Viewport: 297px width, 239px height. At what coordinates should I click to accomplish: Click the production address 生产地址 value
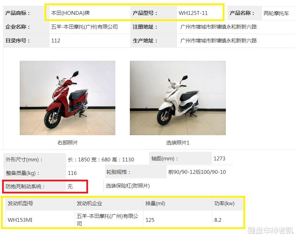tap(219, 40)
